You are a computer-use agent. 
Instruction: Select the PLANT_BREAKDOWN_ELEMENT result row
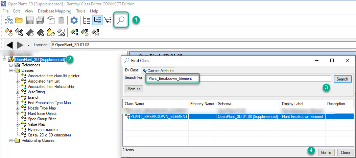pos(238,117)
